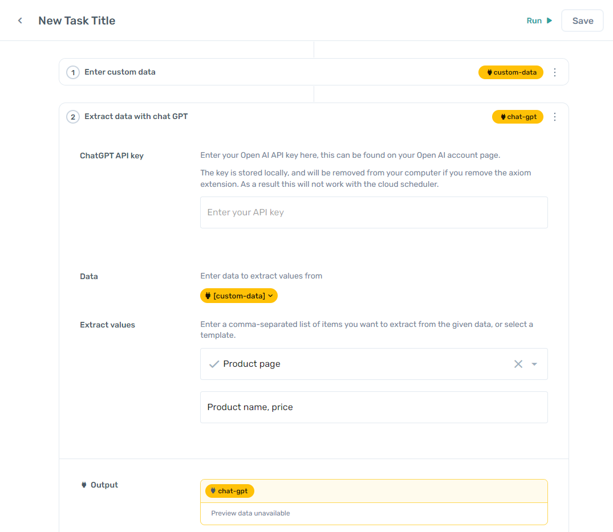Click the Enter your API key field

pos(374,211)
